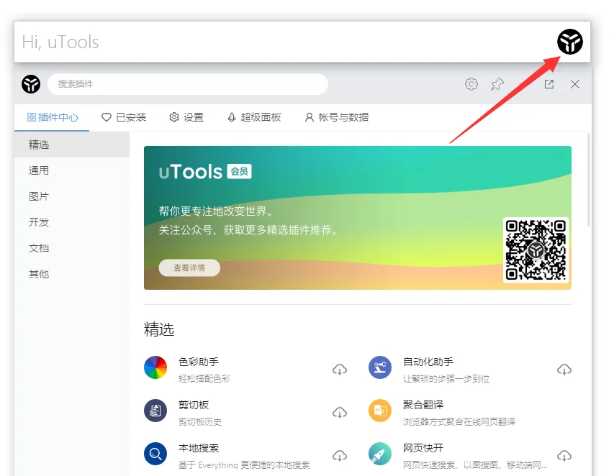Click the vertical scrollbar of plugin list

click(589, 180)
